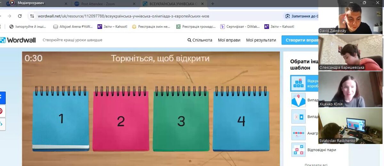The width and height of the screenshot is (384, 166).
Task: Open site info icon in address bar
Action: [x=31, y=16]
